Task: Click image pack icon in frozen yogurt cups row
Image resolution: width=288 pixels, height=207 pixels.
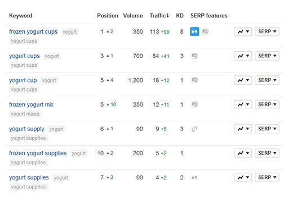Action: (x=205, y=31)
